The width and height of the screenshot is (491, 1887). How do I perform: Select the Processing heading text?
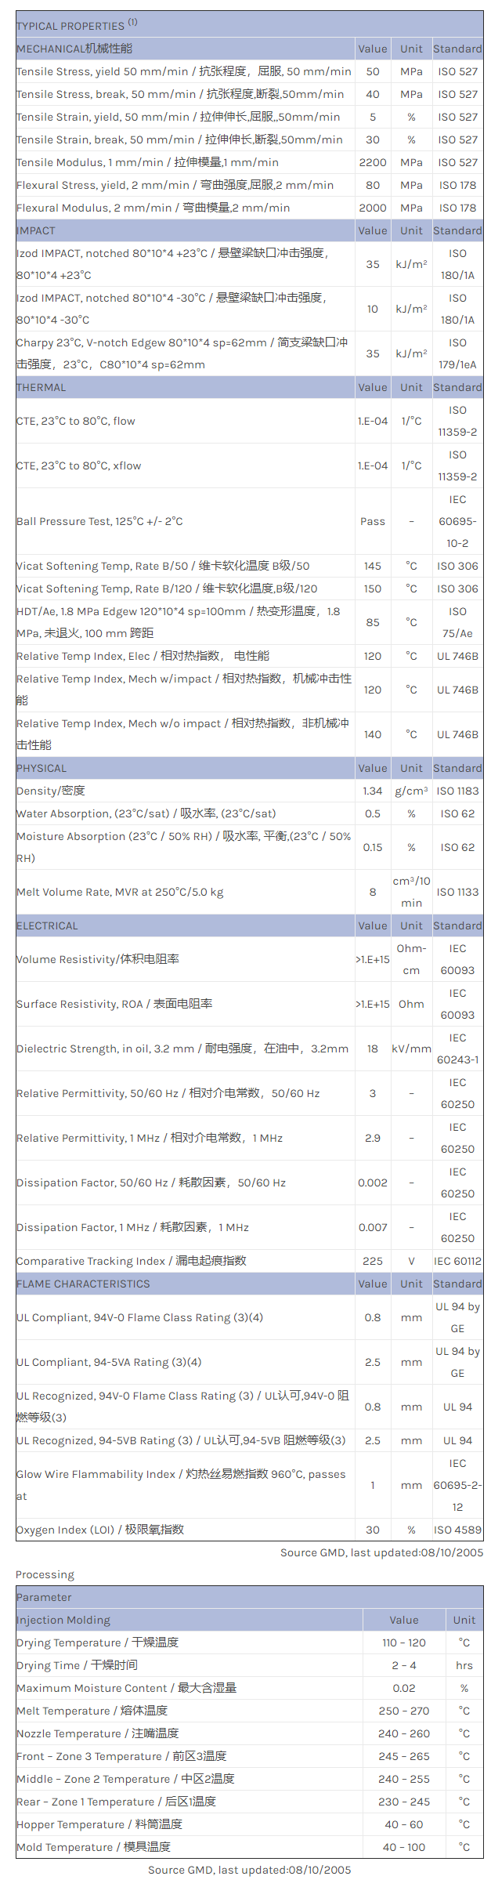[45, 1574]
